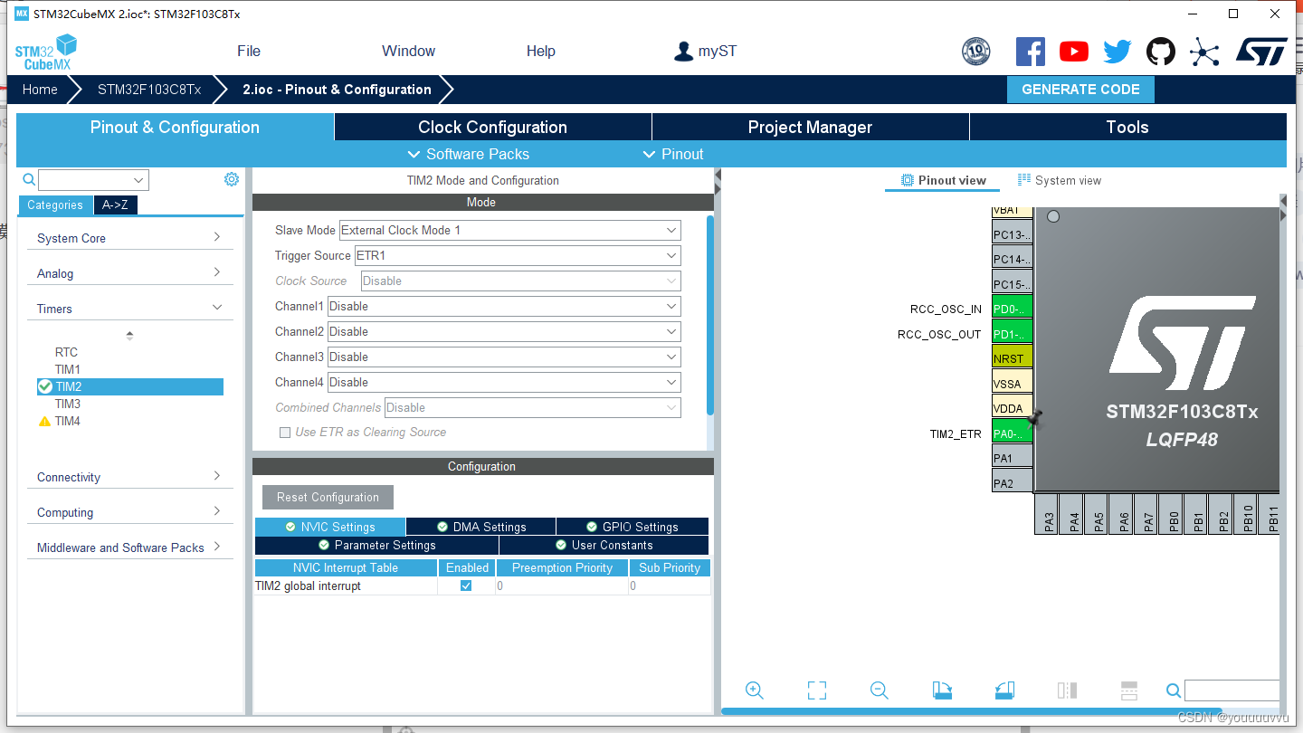The height and width of the screenshot is (733, 1303).
Task: Open the peripheral search combo box
Action: 93,179
